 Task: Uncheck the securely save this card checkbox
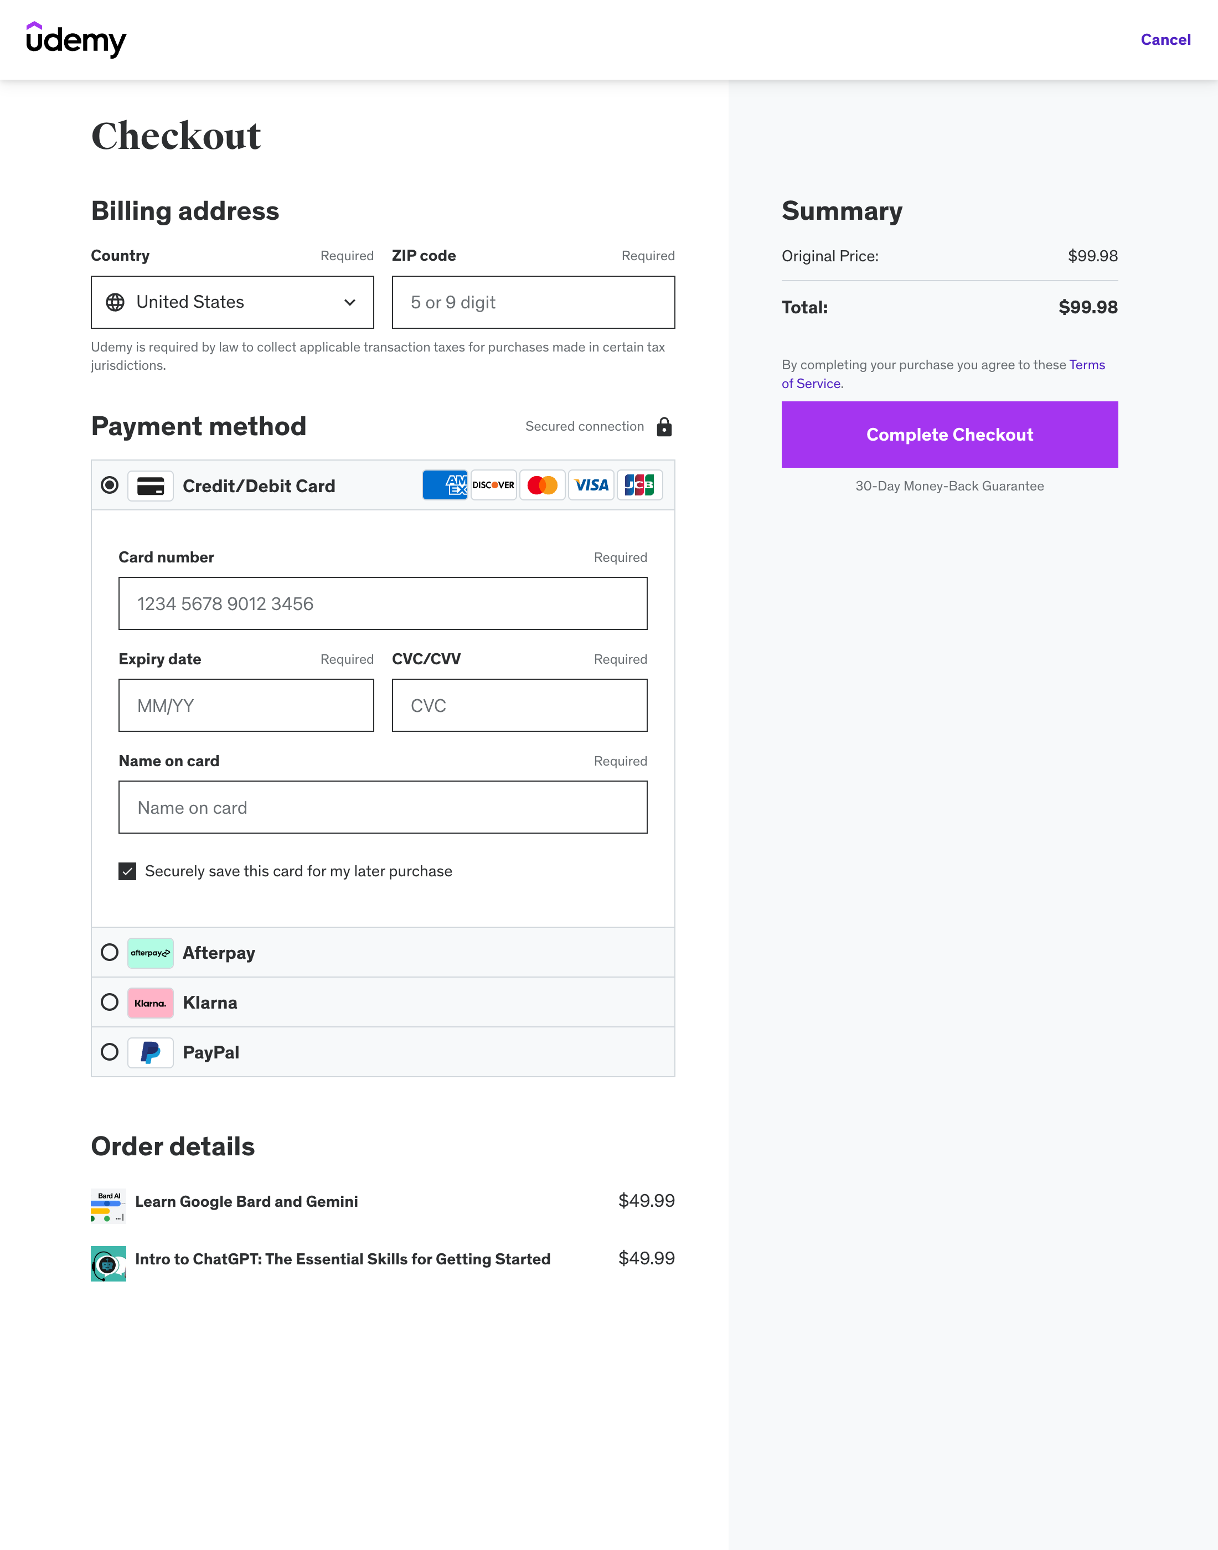[x=128, y=871]
